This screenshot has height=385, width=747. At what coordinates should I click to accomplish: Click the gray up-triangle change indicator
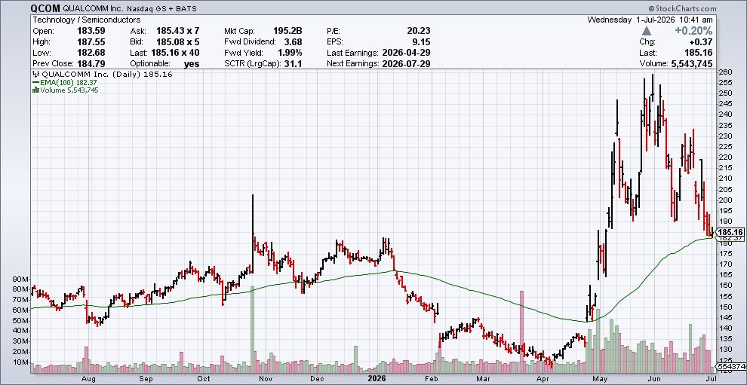tap(647, 31)
